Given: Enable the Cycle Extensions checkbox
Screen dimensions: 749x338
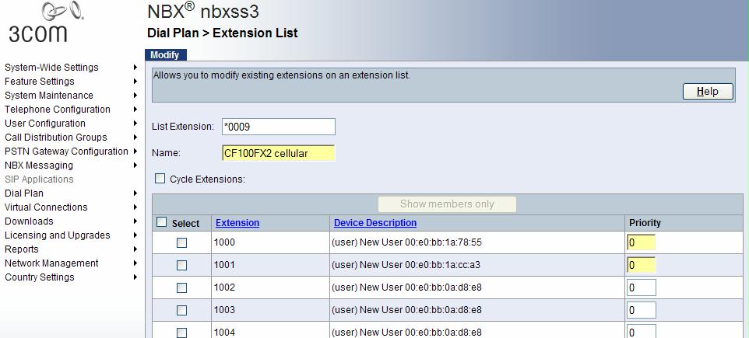Looking at the screenshot, I should tap(160, 179).
